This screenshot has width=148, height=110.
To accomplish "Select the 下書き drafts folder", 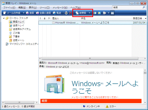I will coord(14,36).
